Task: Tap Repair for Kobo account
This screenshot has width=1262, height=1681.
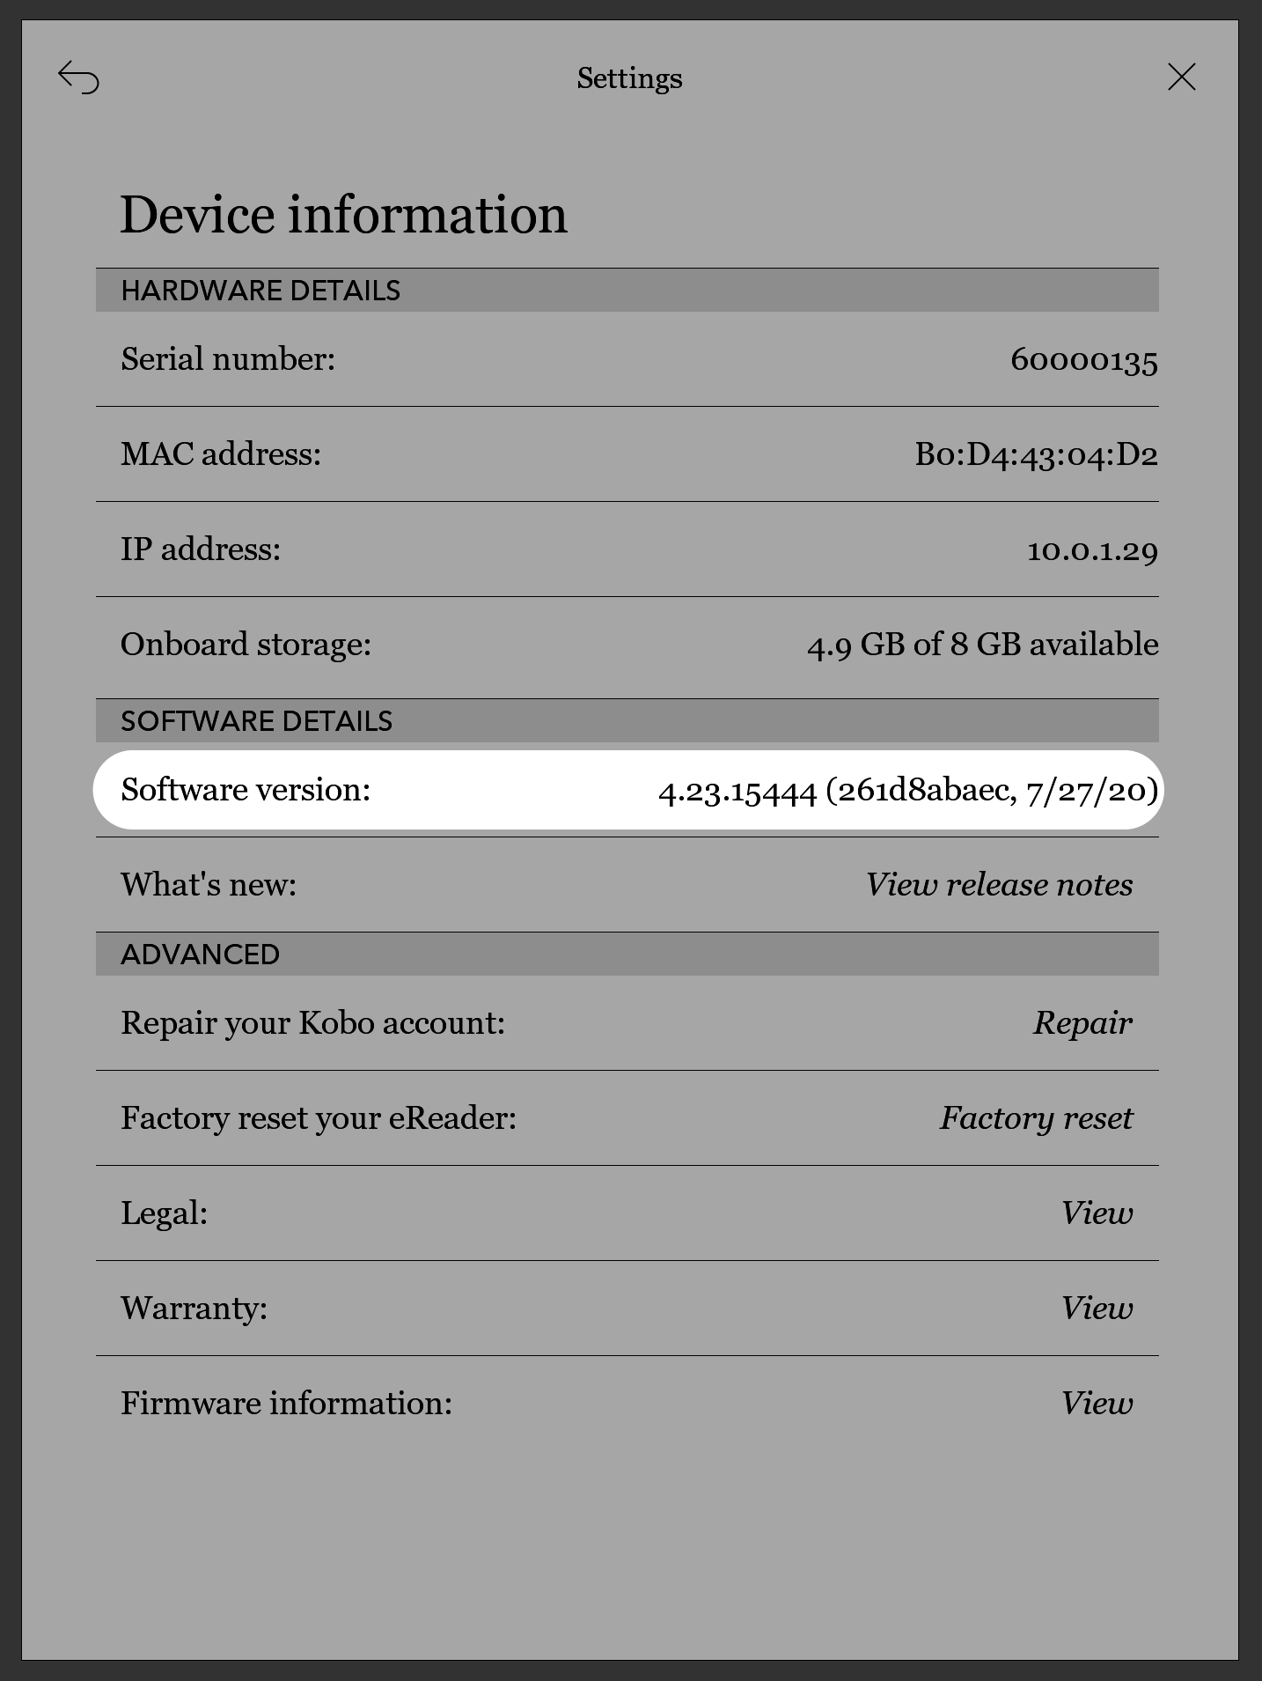Action: click(1082, 1023)
